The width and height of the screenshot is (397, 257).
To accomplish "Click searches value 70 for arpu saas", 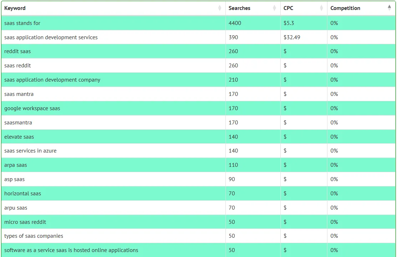I will 231,208.
